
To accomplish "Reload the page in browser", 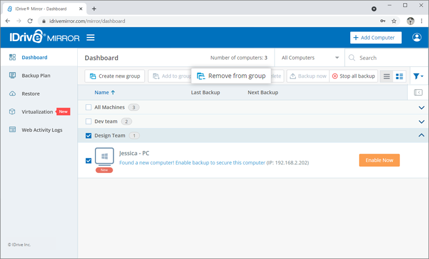I will 30,21.
